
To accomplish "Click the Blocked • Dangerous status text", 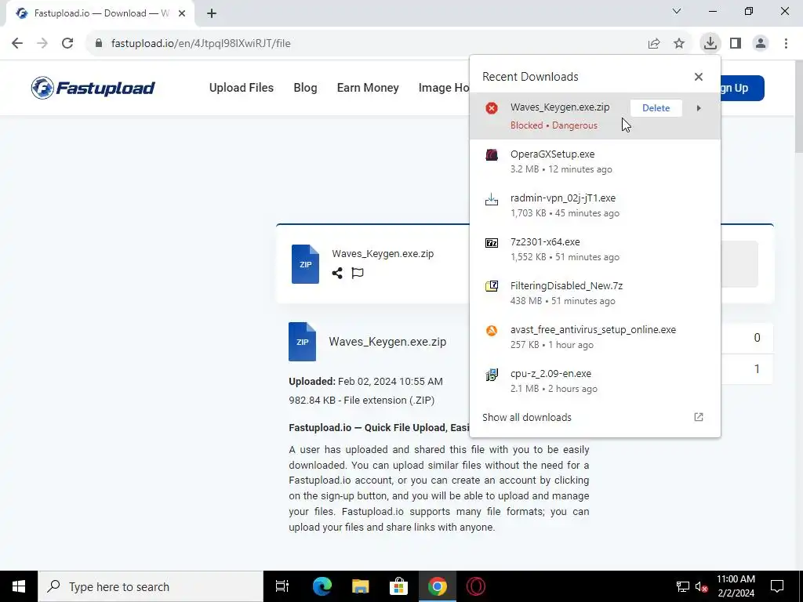I will 554,125.
